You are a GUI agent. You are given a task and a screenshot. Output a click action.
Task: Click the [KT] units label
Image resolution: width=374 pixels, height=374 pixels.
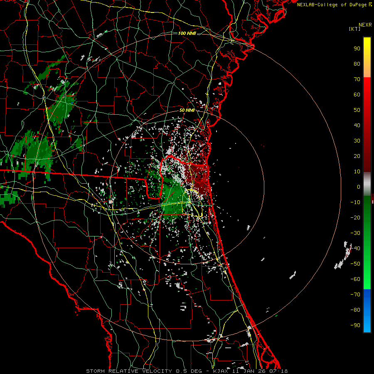point(355,29)
